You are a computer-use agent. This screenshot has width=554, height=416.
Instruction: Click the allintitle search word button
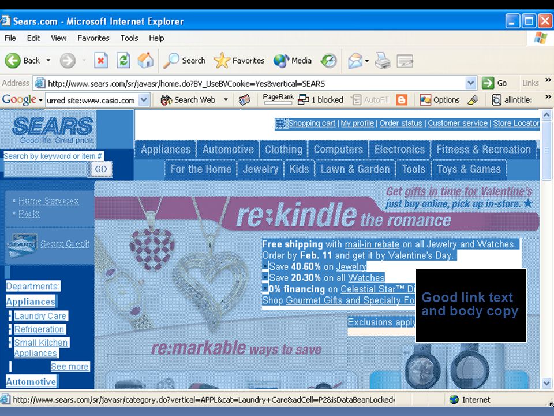coord(512,100)
